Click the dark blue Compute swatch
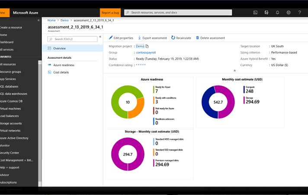The height and width of the screenshot is (195, 308). click(x=244, y=90)
